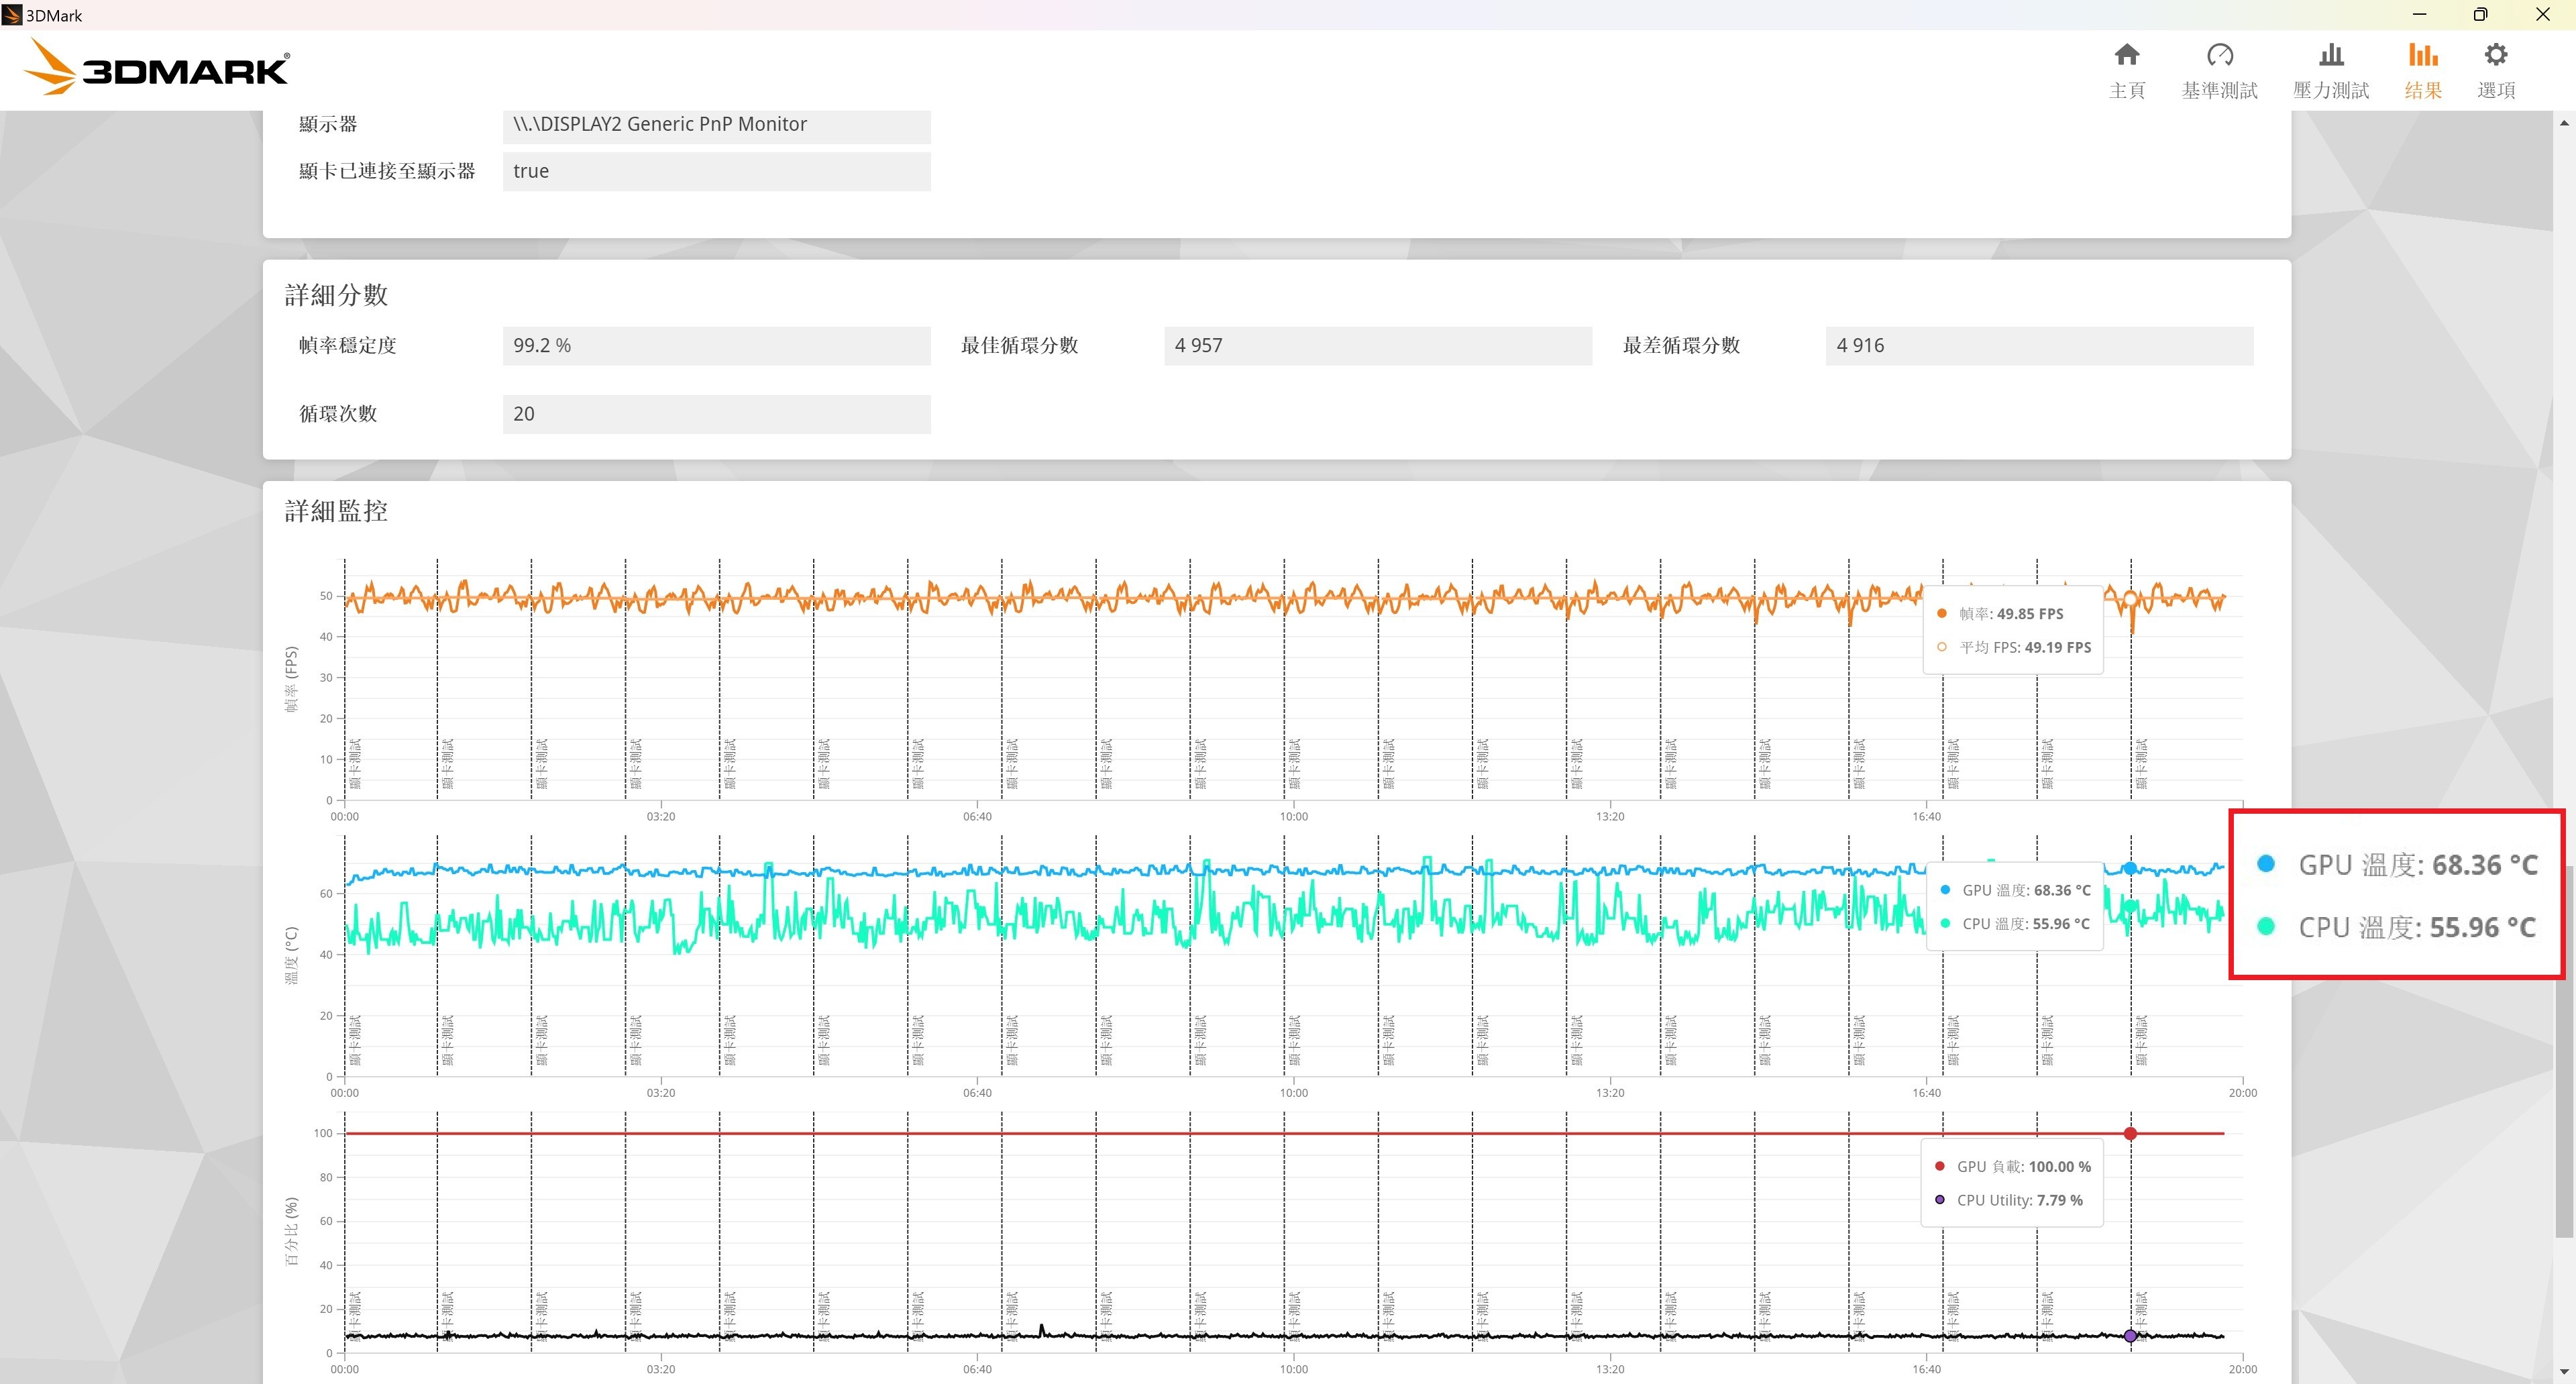Open the 壓力測試 stress test icon

(2331, 55)
